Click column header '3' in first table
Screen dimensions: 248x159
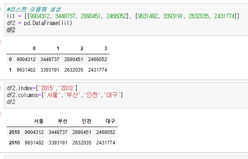tap(106, 49)
